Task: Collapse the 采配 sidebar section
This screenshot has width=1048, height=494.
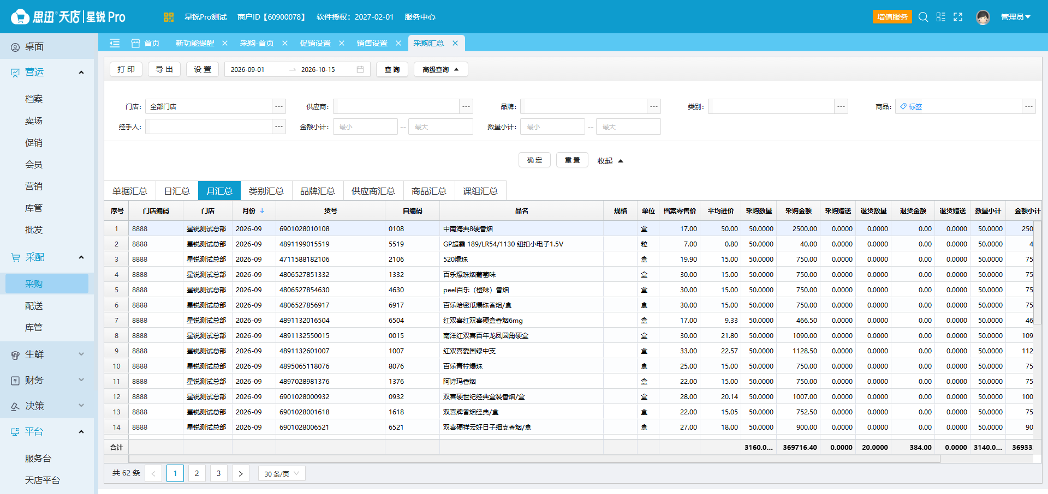Action: click(x=81, y=257)
